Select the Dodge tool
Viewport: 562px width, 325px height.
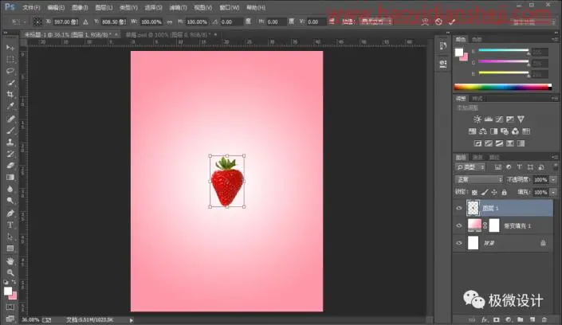tap(10, 201)
